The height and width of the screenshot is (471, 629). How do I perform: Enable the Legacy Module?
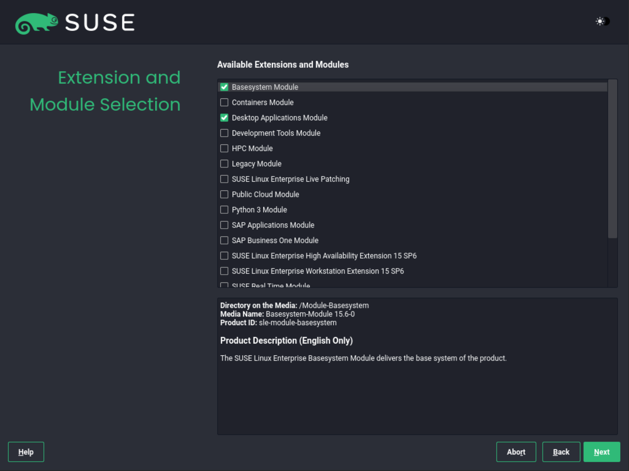[224, 164]
